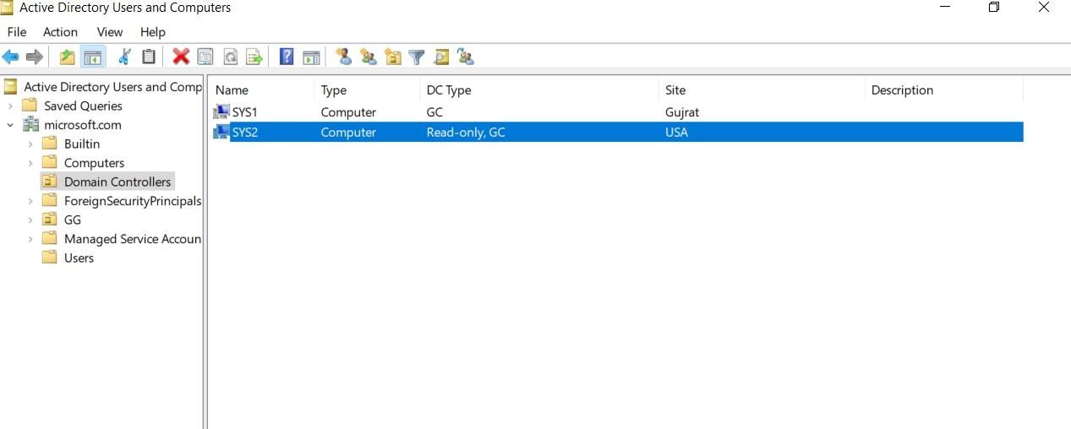The image size is (1071, 429).
Task: Find objects with magnifier toolbar icon
Action: (x=441, y=57)
